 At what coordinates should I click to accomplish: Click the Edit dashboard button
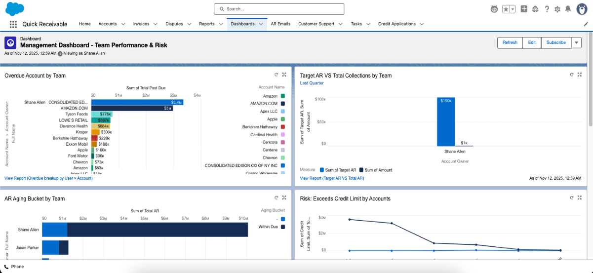[532, 42]
